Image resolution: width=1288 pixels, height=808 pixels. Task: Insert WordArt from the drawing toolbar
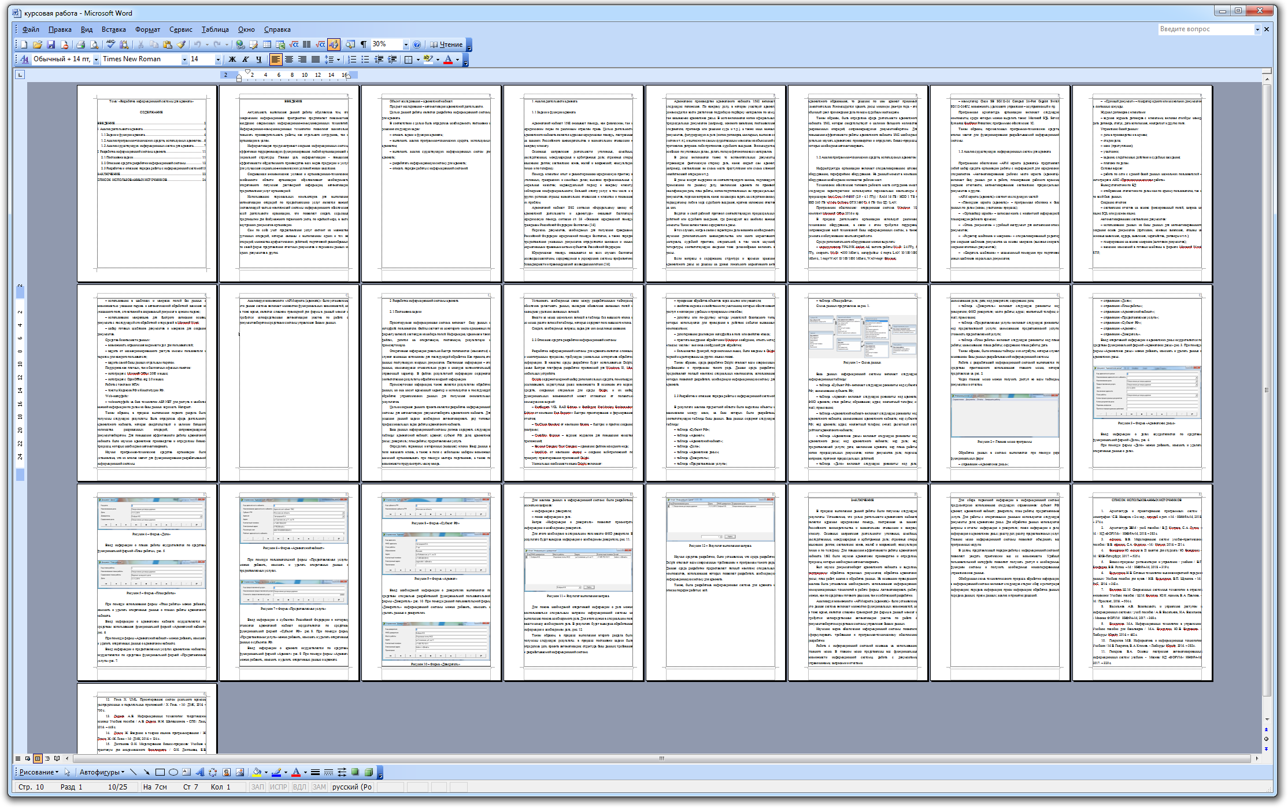[x=200, y=772]
